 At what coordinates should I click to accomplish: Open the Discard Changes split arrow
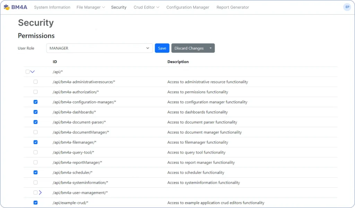tap(210, 48)
